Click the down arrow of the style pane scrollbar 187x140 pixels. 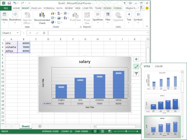point(182,137)
